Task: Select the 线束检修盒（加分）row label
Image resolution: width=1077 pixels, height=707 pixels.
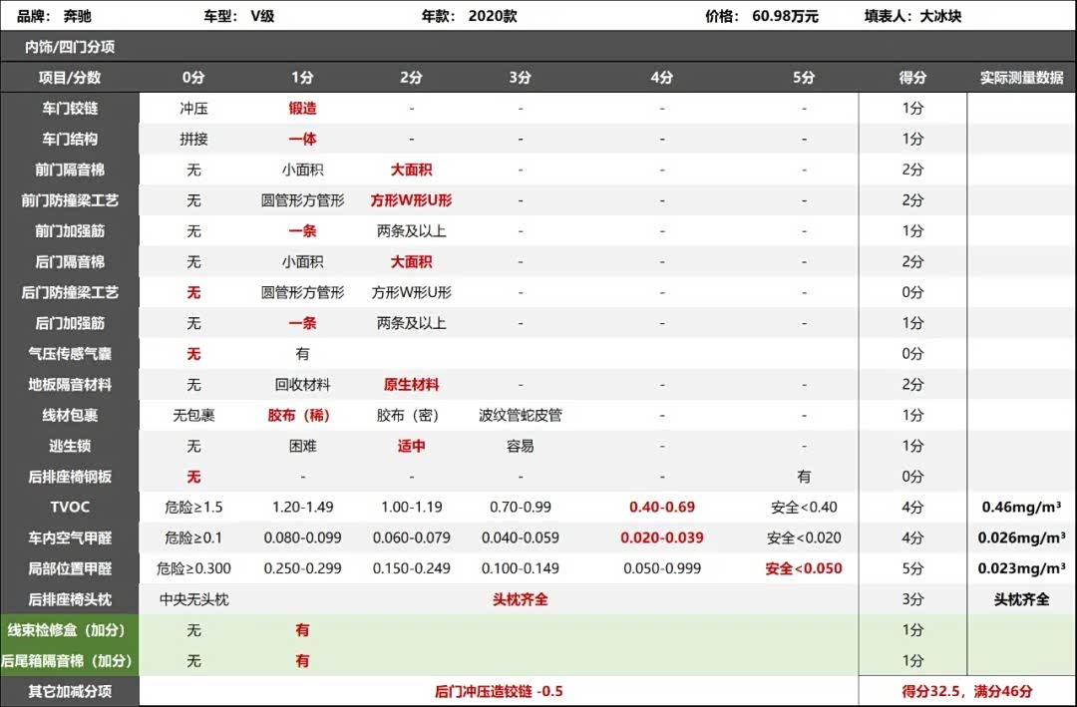Action: coord(69,630)
